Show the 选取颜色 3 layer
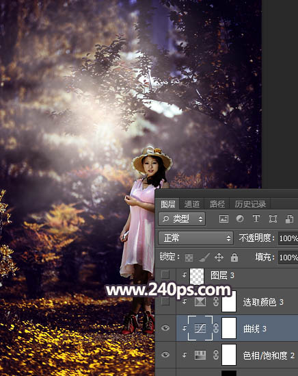 [x=165, y=301]
